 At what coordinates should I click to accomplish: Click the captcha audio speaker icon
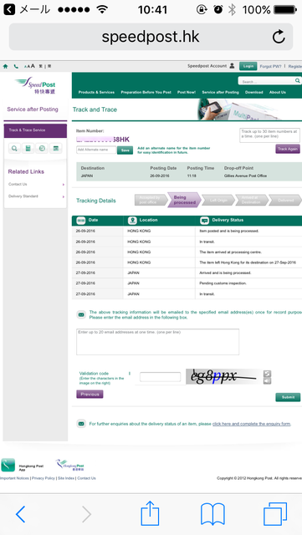[268, 381]
